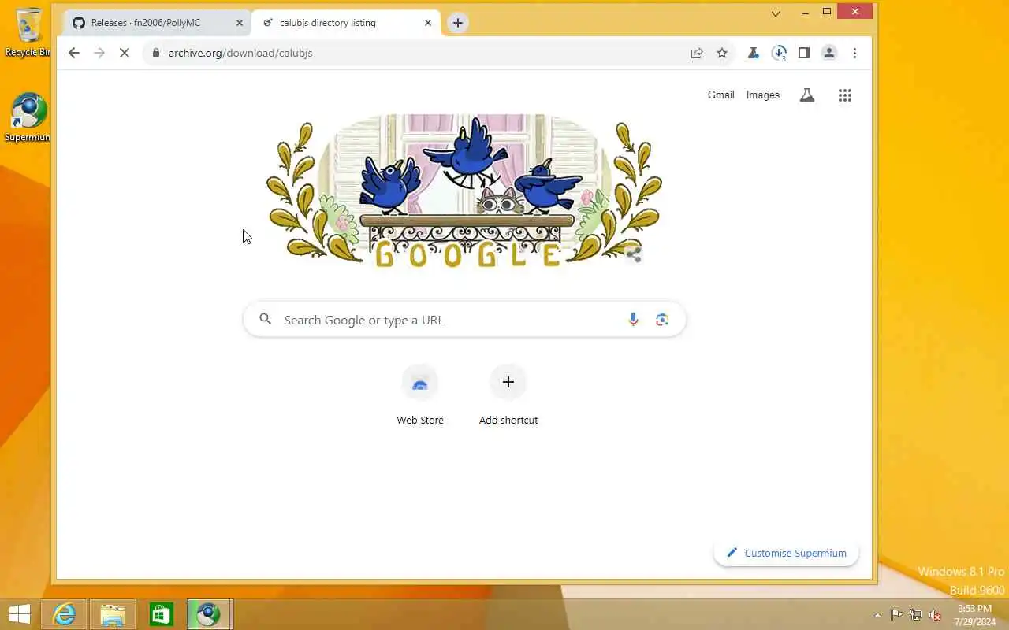1009x630 pixels.
Task: Open Google Lens image search icon
Action: pos(662,320)
